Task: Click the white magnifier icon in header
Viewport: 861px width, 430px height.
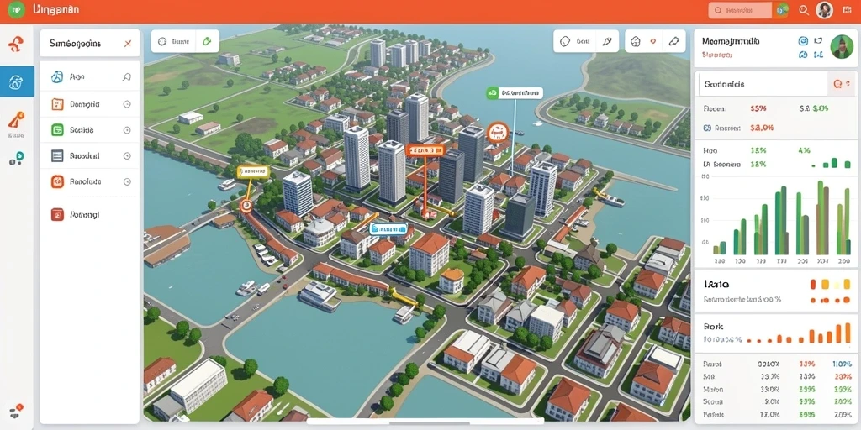Action: coord(804,10)
